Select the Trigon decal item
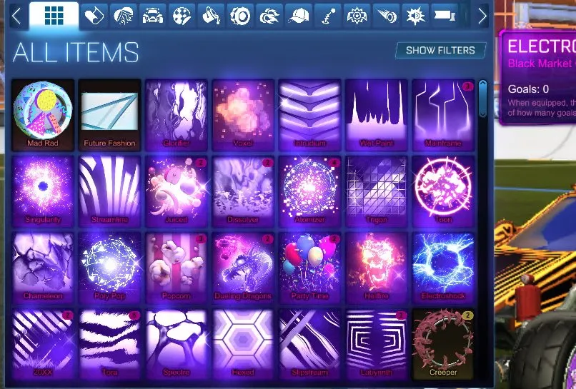576x389 pixels. click(x=377, y=191)
